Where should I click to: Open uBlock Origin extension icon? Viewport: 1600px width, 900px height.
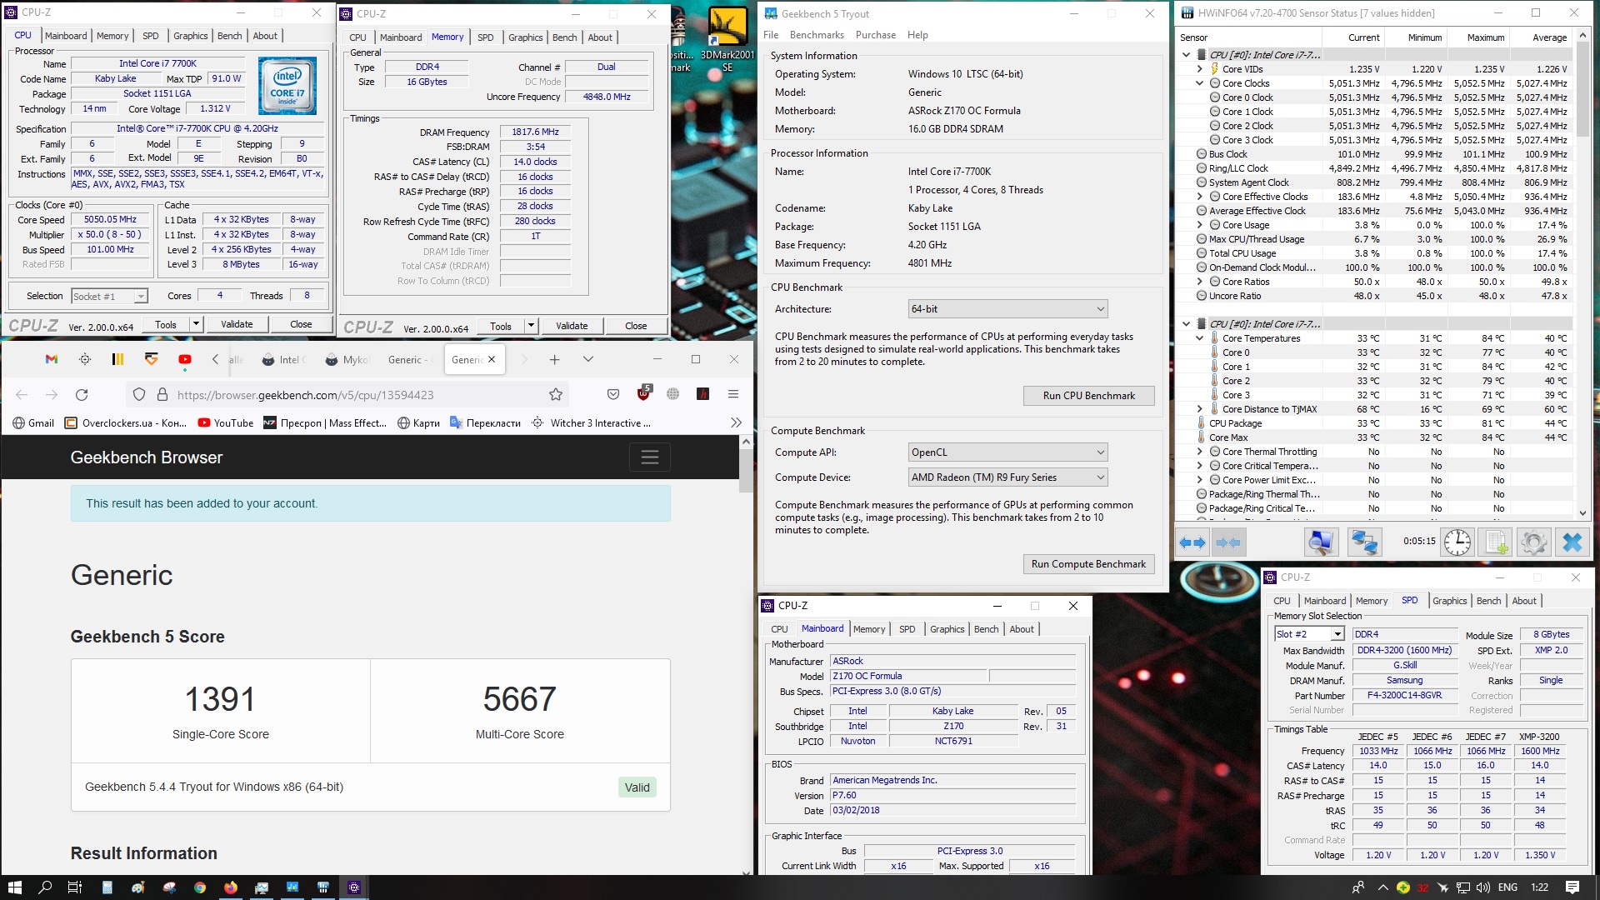coord(644,393)
